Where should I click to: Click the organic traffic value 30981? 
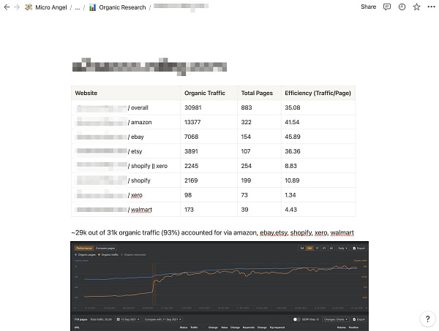pos(193,107)
